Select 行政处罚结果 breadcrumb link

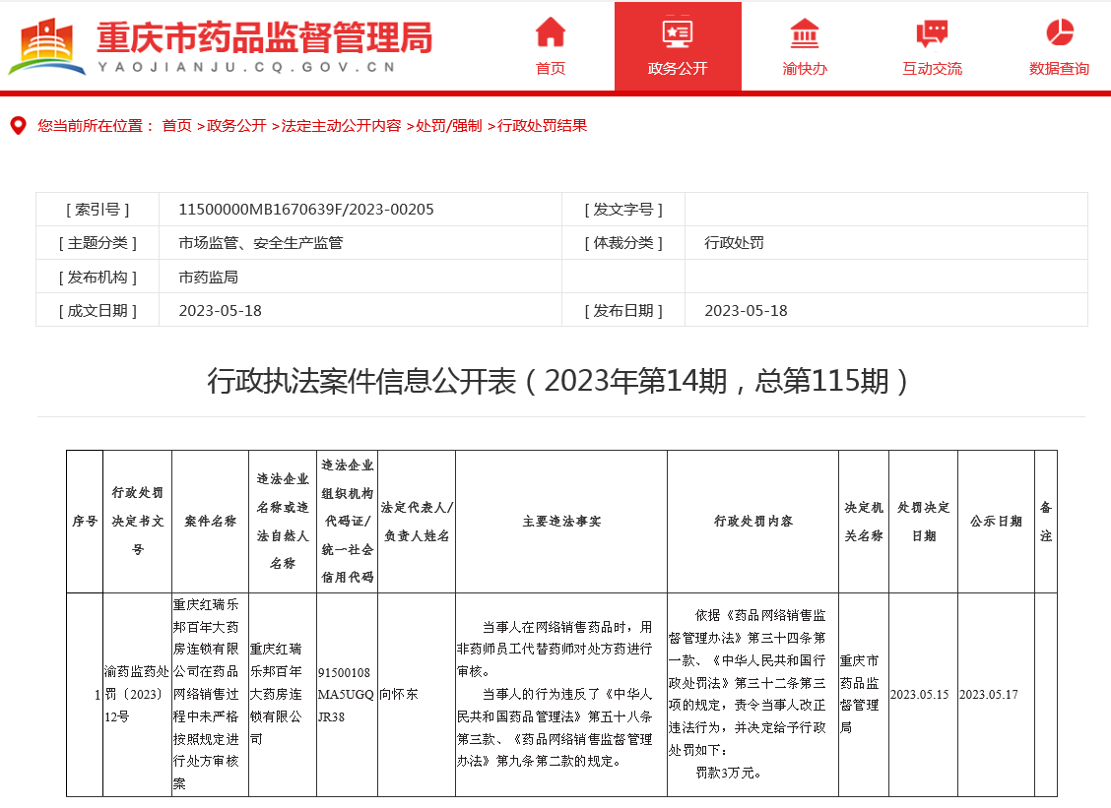coord(542,126)
